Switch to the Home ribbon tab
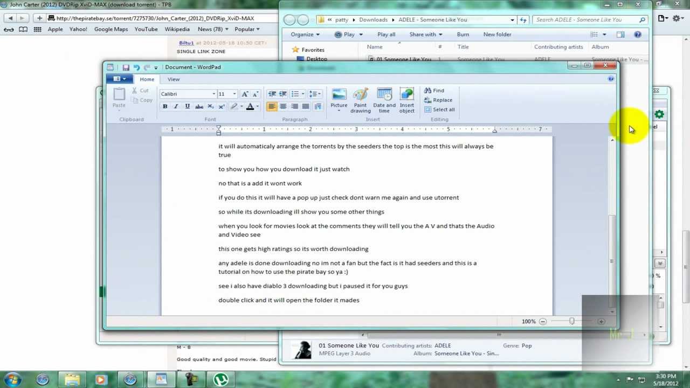Screen dimensions: 690x388 click(x=147, y=79)
